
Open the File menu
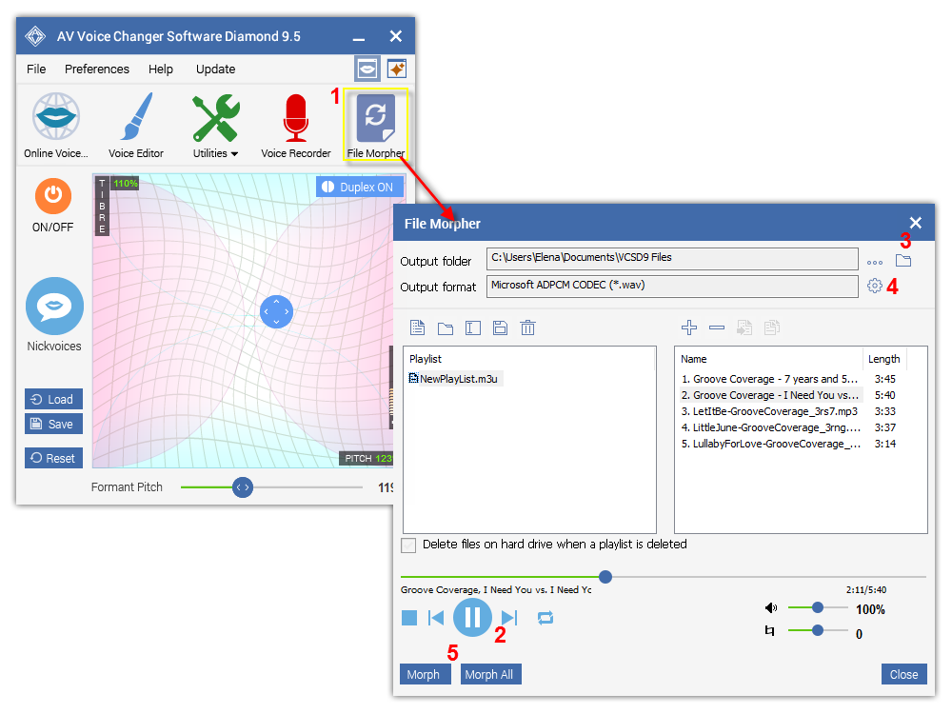[x=36, y=69]
